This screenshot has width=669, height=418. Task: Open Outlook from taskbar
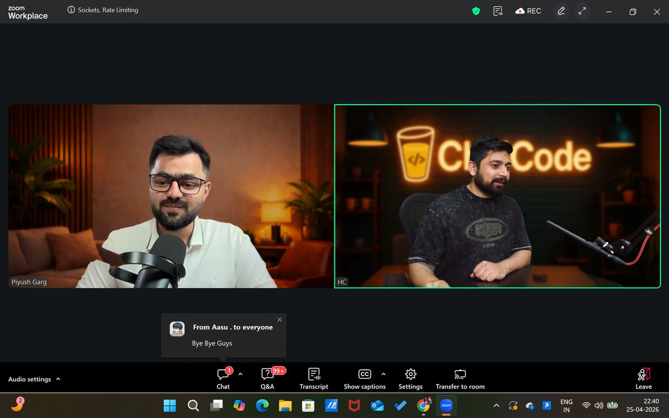pyautogui.click(x=377, y=405)
